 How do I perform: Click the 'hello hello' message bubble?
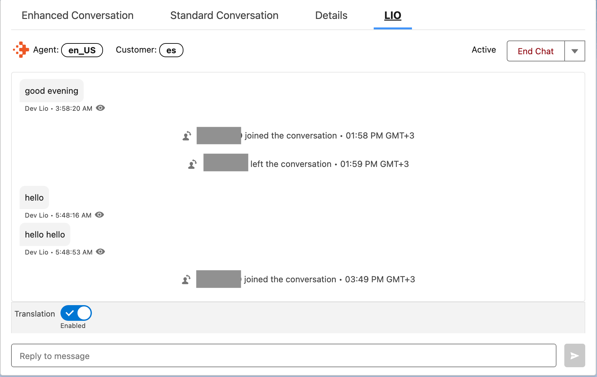(x=45, y=235)
